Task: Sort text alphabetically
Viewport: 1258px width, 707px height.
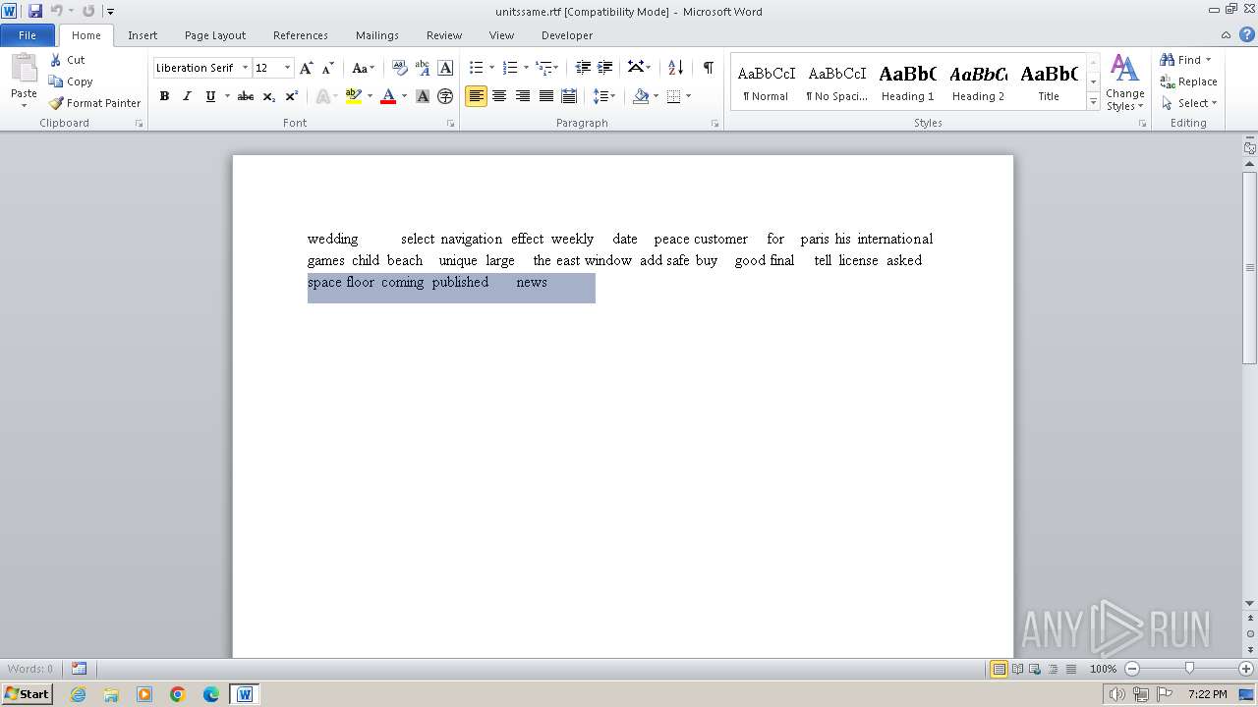Action: (x=675, y=68)
